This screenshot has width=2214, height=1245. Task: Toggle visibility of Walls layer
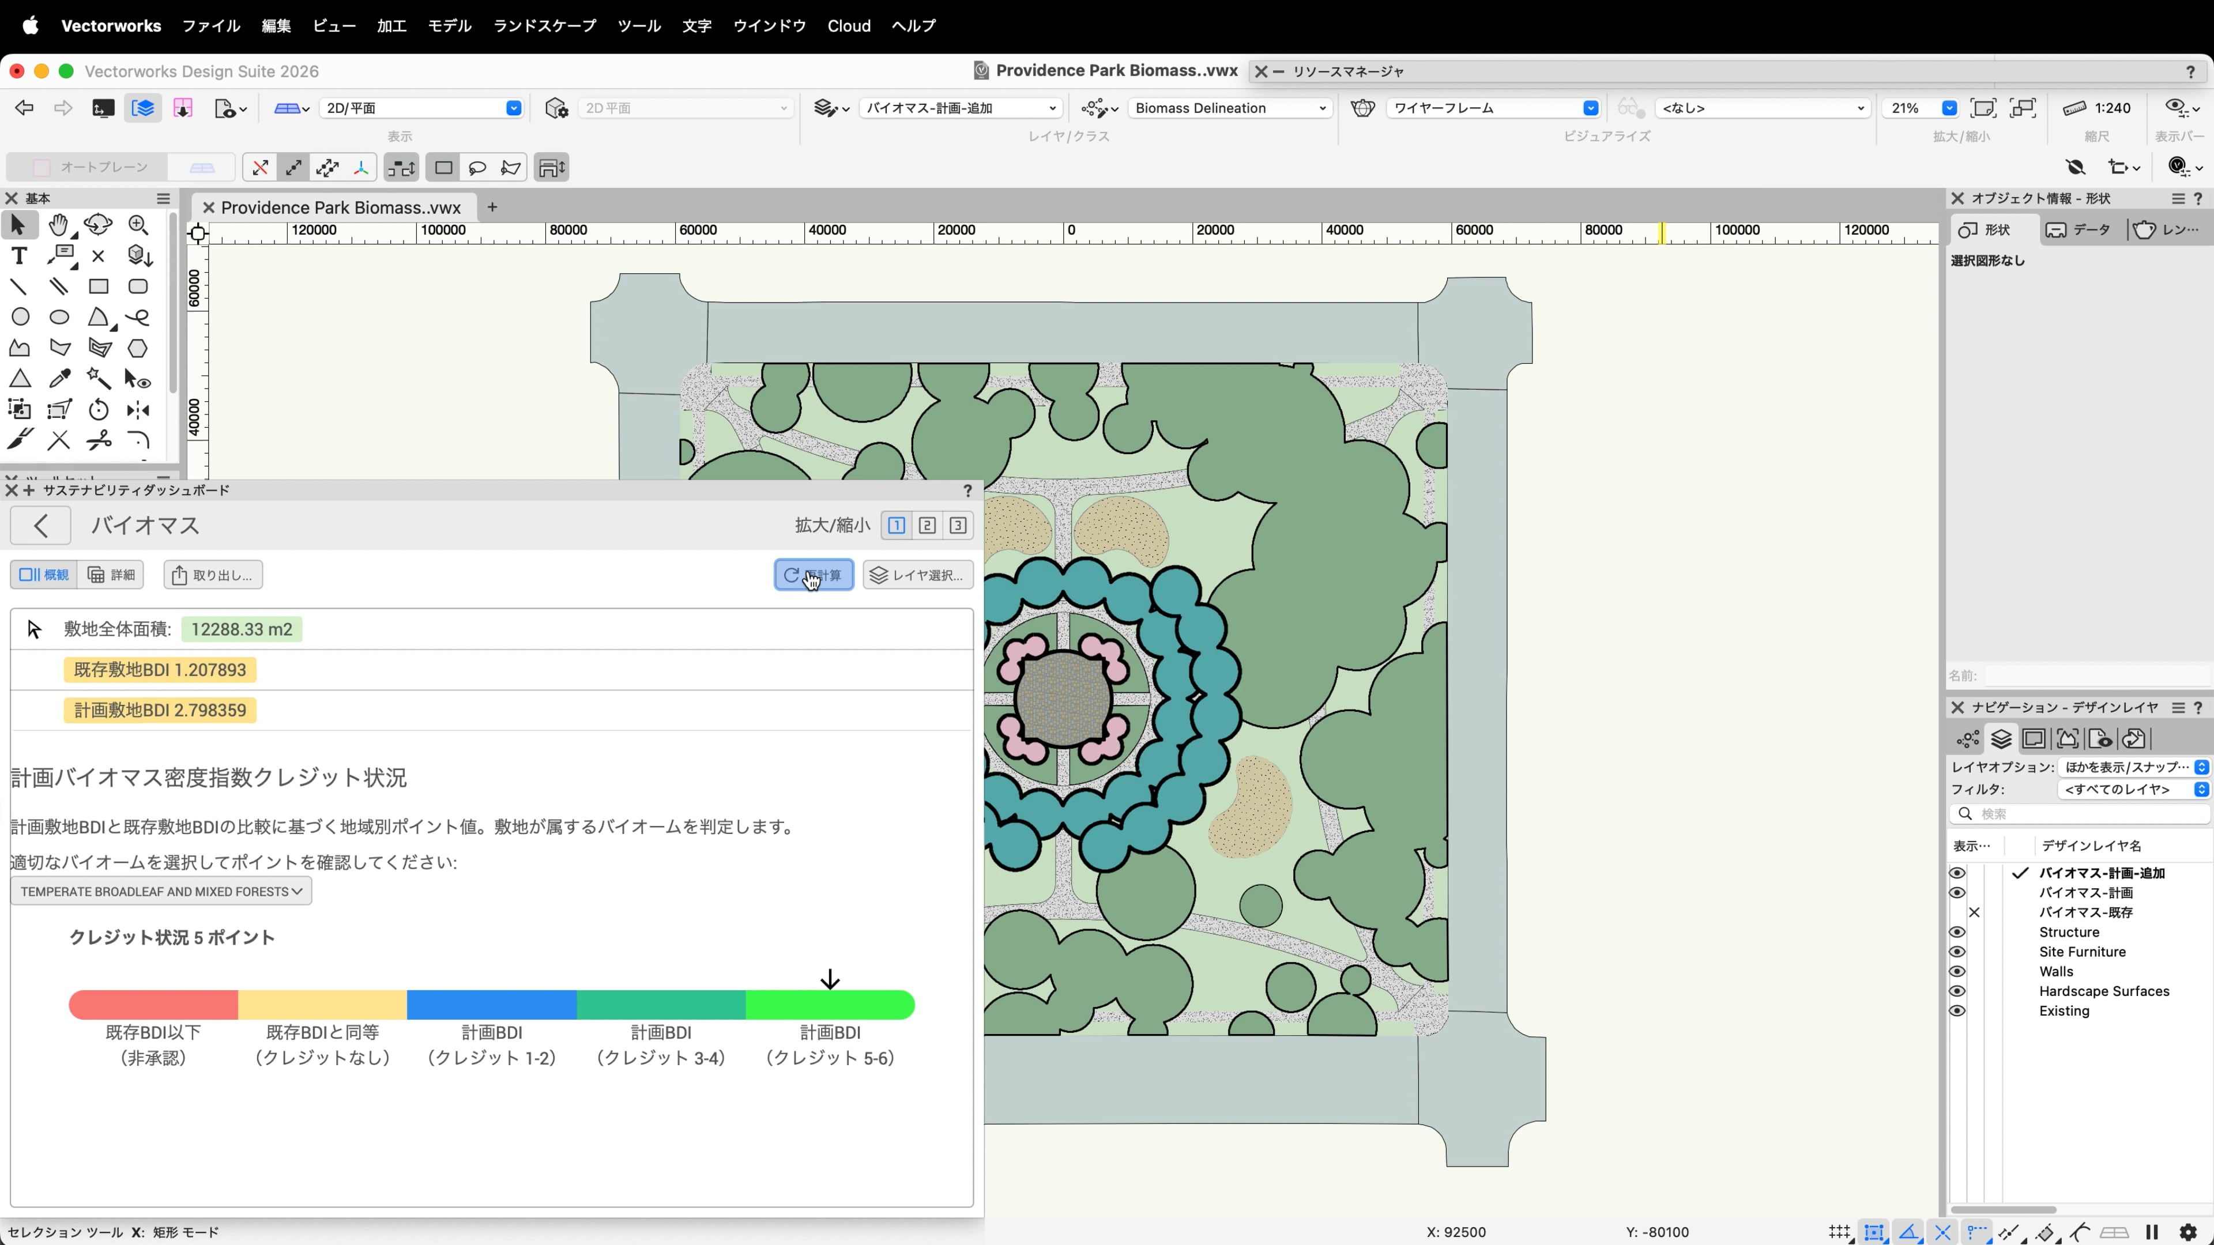(1957, 972)
